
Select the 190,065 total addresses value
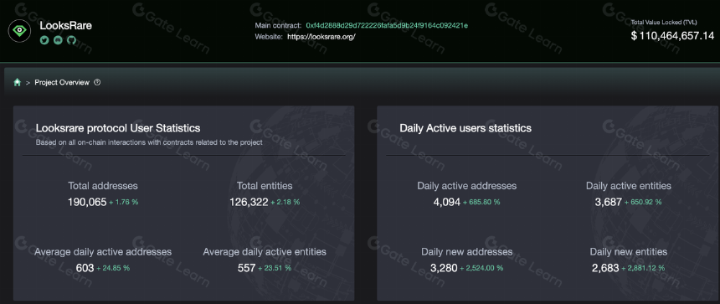click(x=87, y=202)
